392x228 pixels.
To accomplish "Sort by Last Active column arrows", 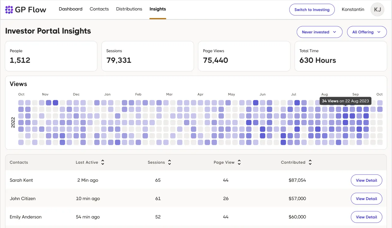I will pos(102,162).
